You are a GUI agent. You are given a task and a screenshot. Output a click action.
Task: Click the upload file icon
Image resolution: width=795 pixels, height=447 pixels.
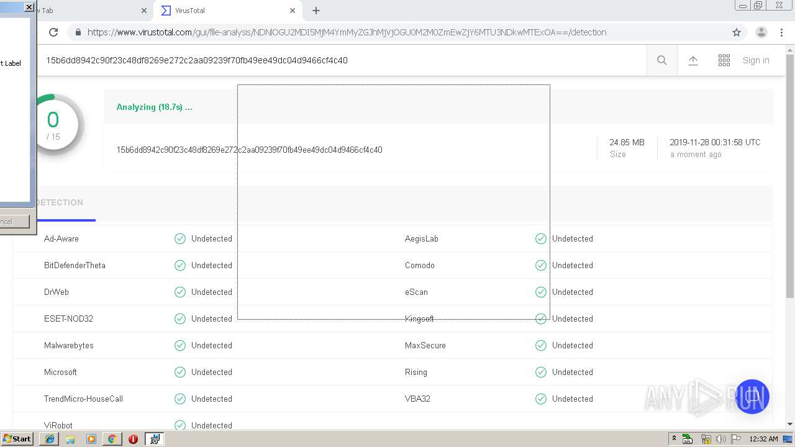pyautogui.click(x=693, y=60)
